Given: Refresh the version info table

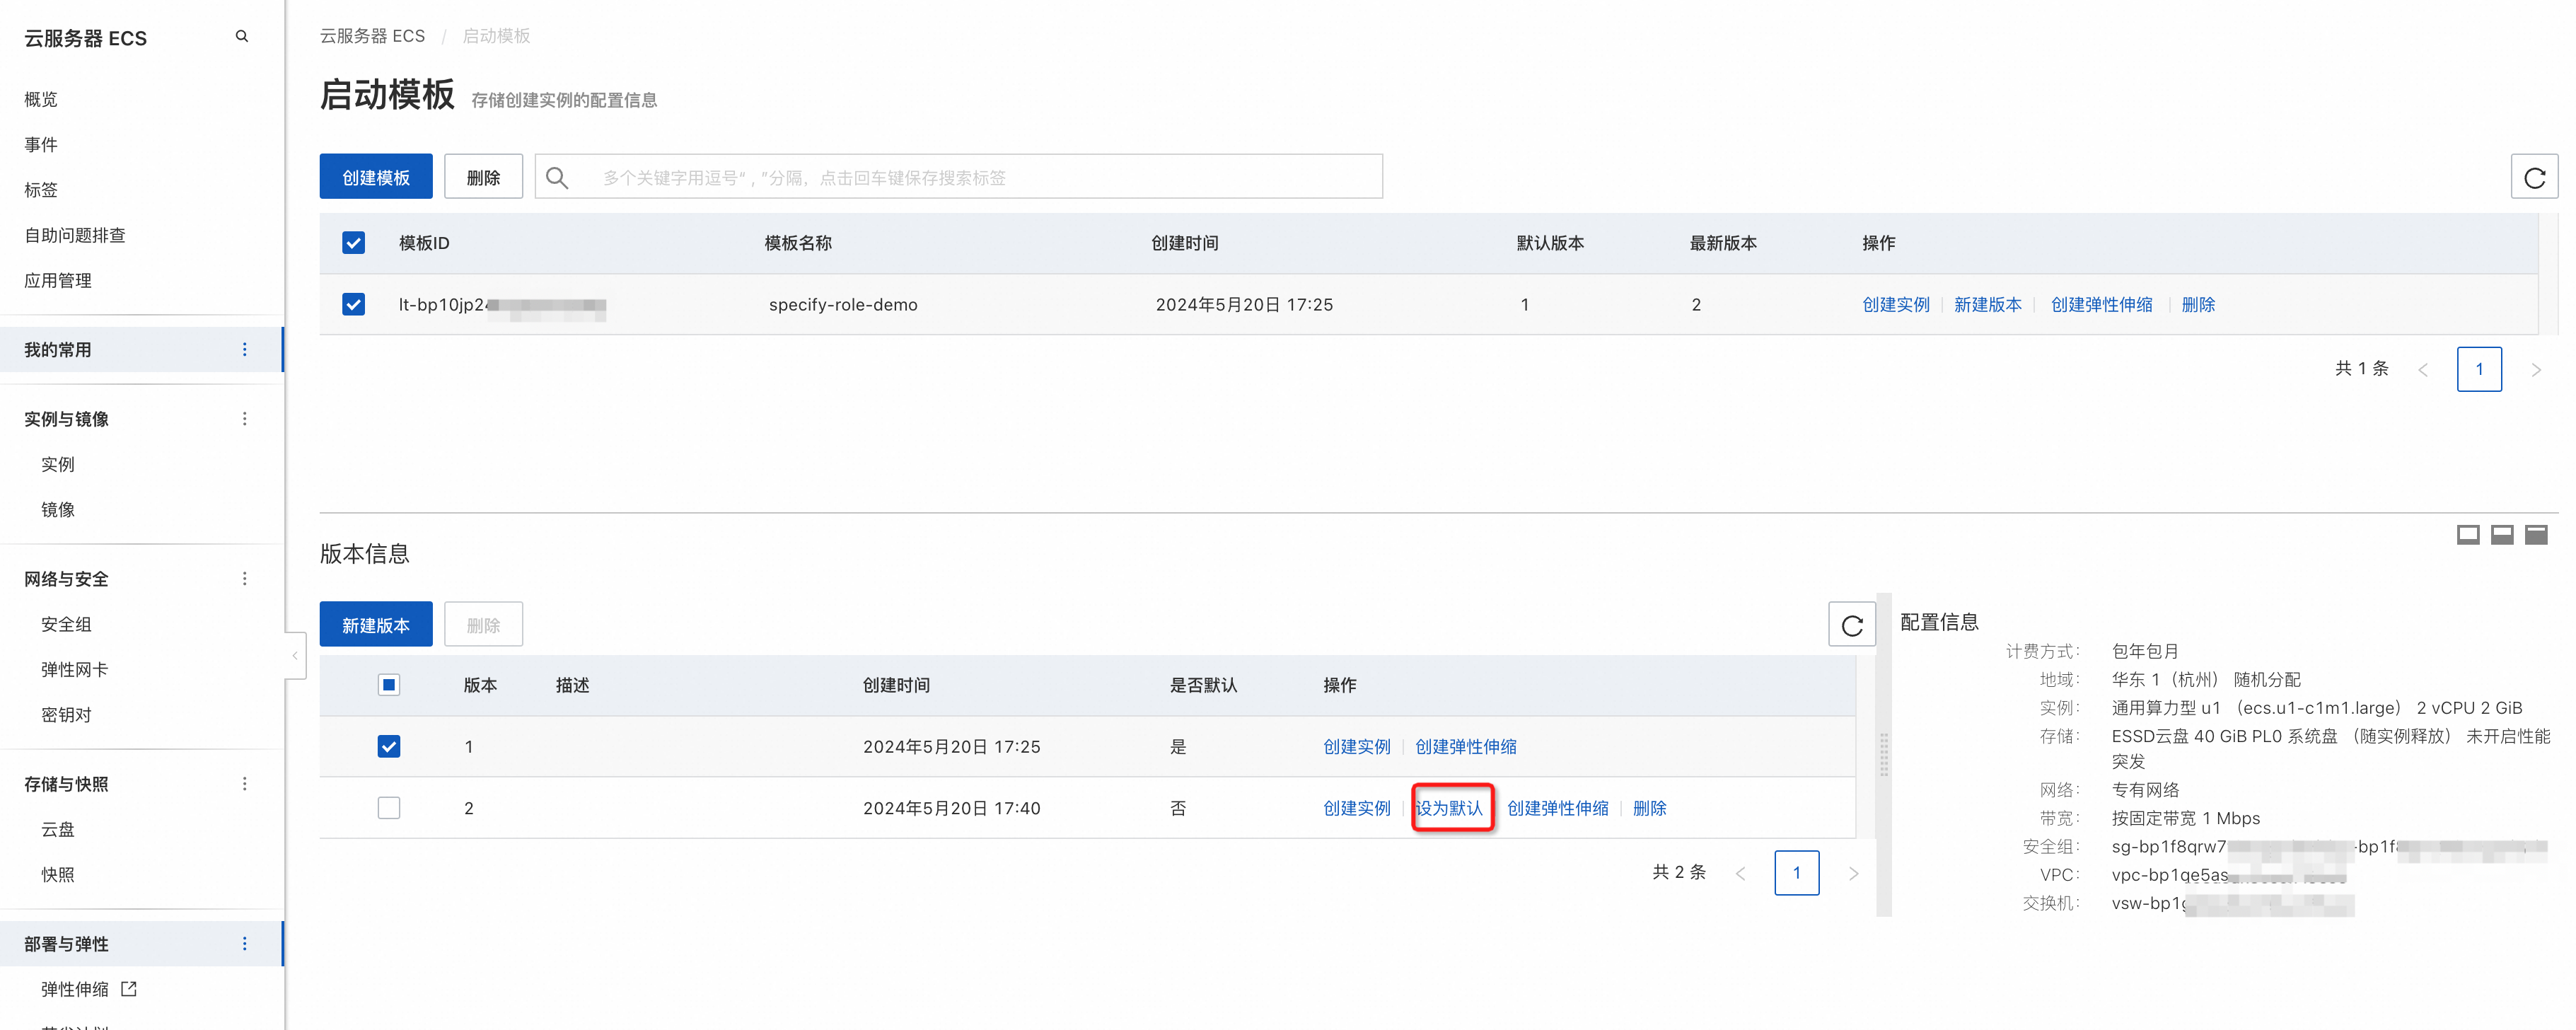Looking at the screenshot, I should pyautogui.click(x=1851, y=625).
